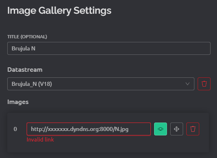Click the Images section label

(x=18, y=102)
